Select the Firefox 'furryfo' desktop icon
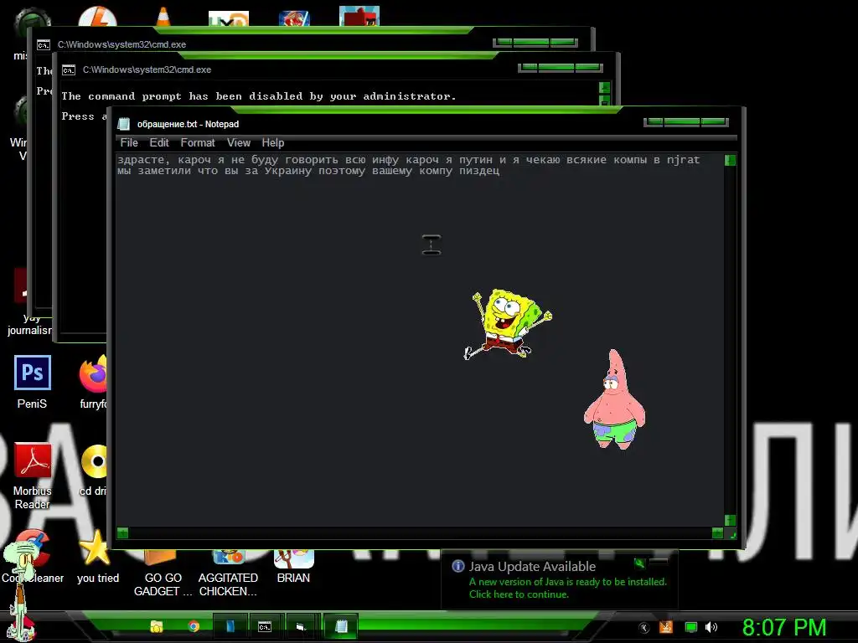The image size is (858, 643). click(x=94, y=382)
